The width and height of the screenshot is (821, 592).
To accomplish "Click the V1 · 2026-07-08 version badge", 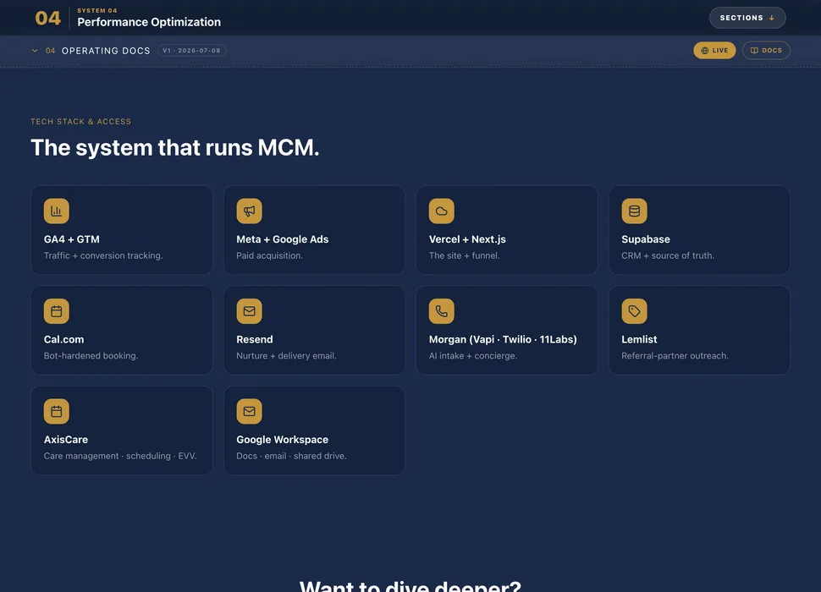I will tap(191, 51).
